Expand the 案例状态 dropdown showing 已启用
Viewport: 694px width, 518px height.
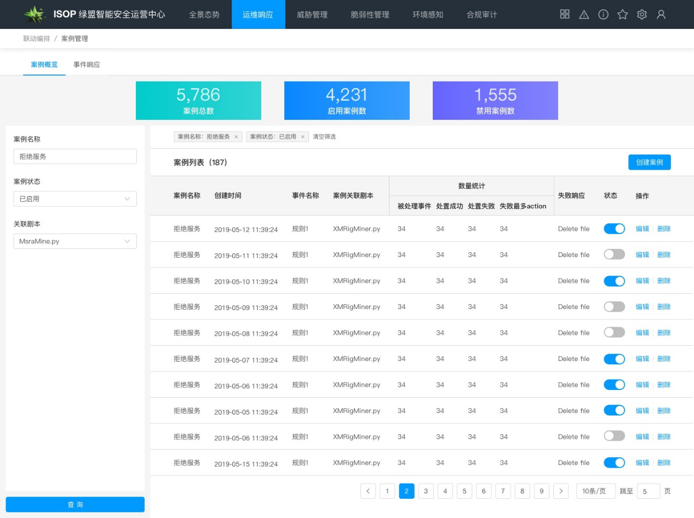[x=75, y=199]
